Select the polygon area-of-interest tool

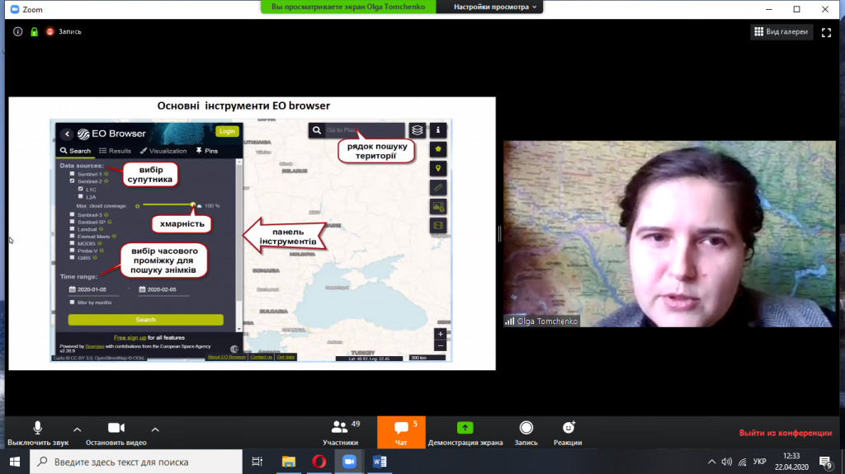438,149
